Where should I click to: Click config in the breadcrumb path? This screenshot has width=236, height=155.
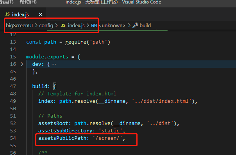coord(46,25)
